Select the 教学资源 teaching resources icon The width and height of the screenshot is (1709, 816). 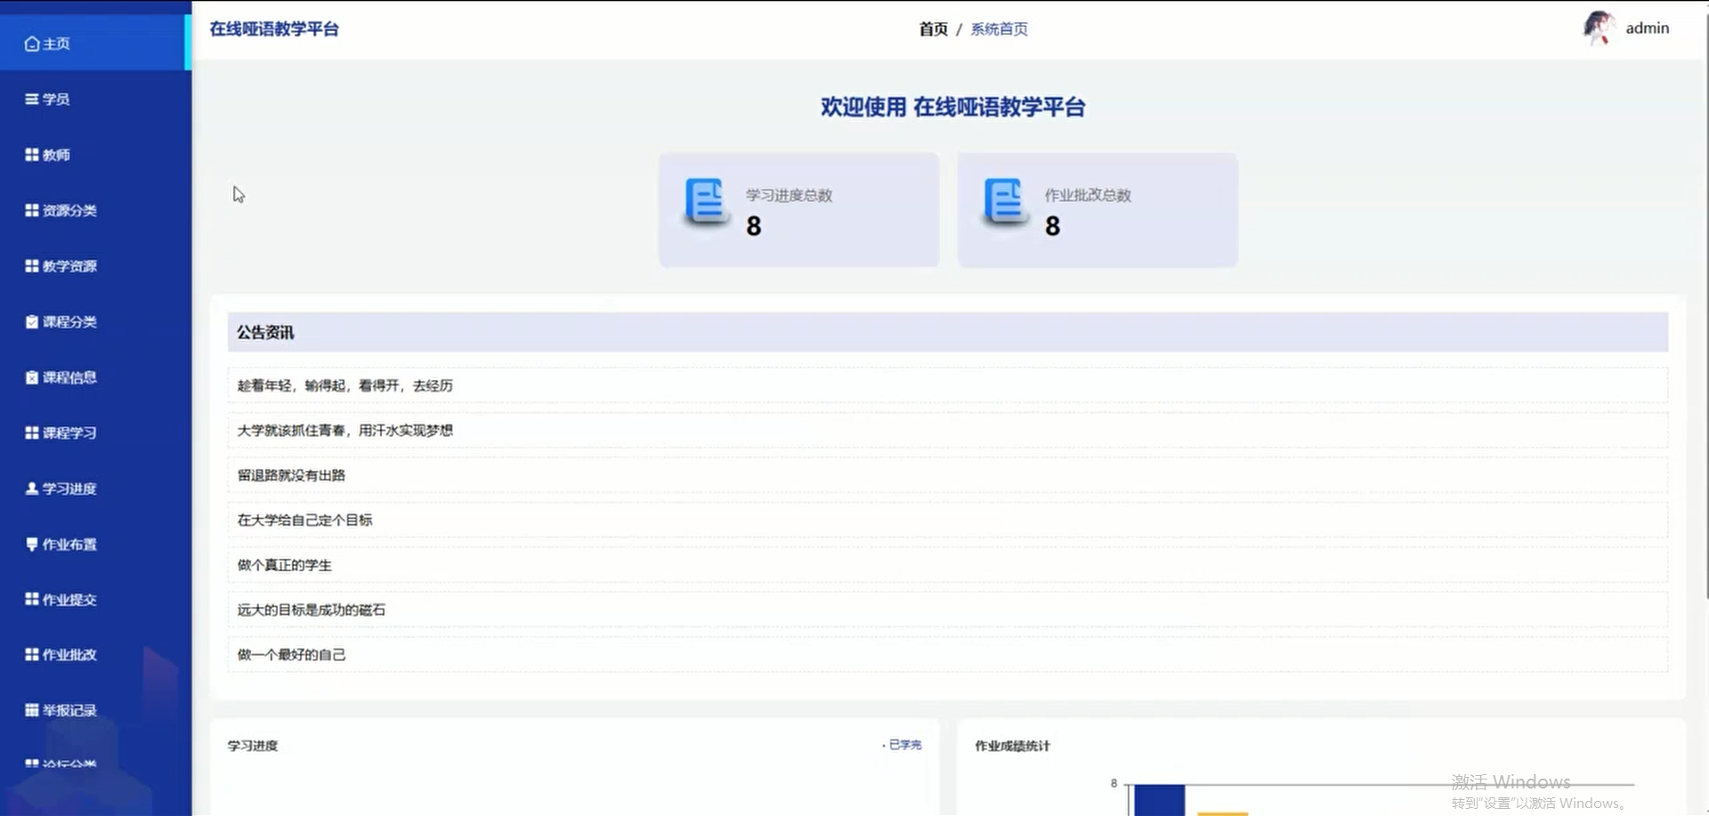coord(30,265)
